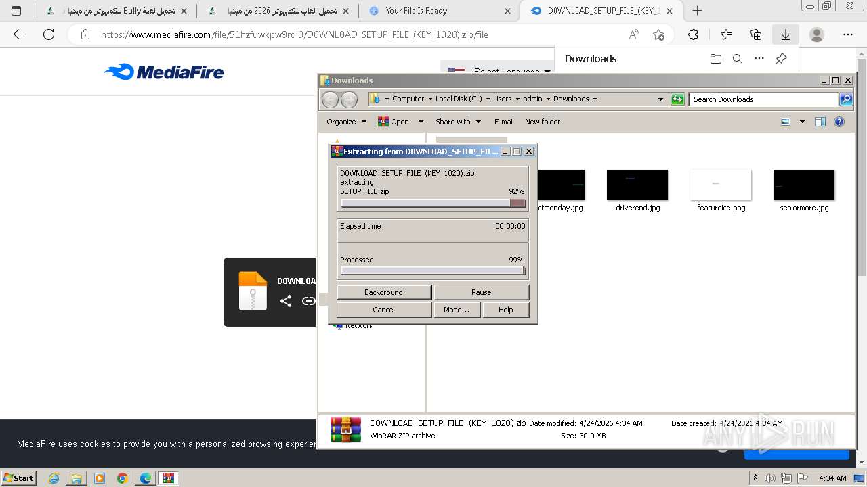Open Edge profile avatar

coord(817,34)
